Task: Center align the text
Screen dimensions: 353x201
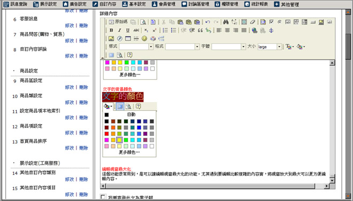Action: point(227,30)
